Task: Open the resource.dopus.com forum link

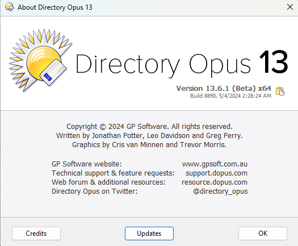Action: click(x=215, y=182)
